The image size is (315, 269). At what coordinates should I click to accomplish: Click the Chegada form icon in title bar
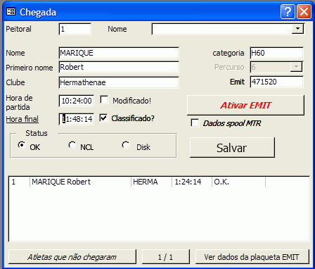click(x=11, y=12)
